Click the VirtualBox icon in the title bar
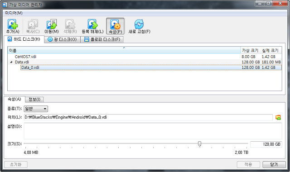290x172 pixels. (x=5, y=5)
